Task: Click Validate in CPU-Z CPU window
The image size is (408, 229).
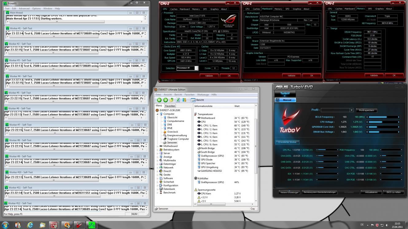Action: pyautogui.click(x=209, y=75)
